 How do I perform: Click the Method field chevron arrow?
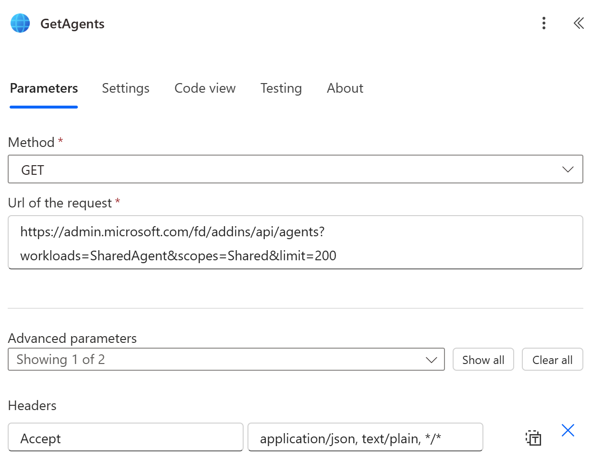[567, 170]
